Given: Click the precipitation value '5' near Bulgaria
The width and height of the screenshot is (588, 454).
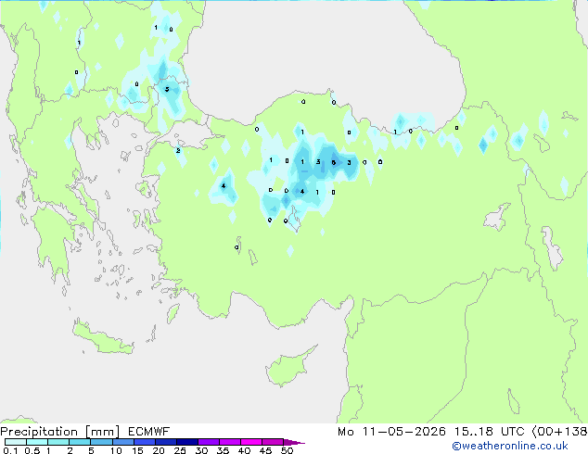Looking at the screenshot, I should [x=167, y=89].
